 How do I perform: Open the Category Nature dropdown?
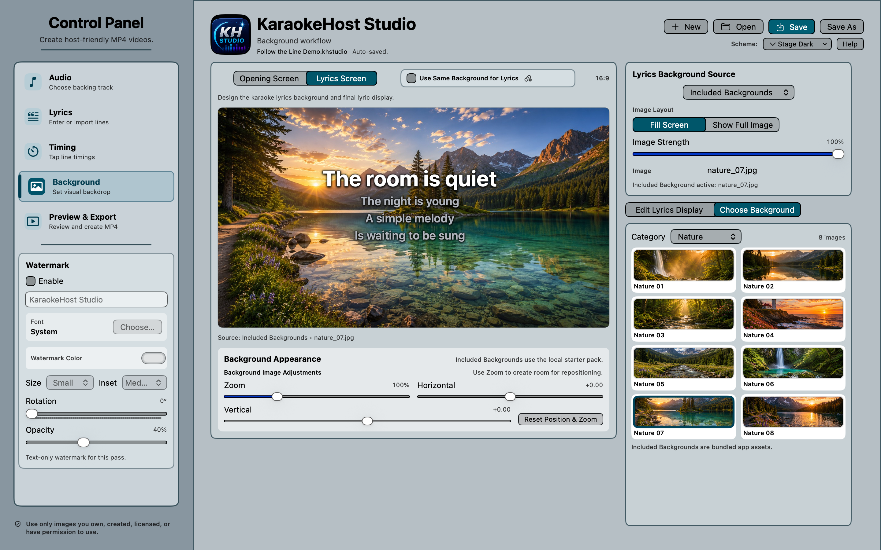[x=705, y=237]
